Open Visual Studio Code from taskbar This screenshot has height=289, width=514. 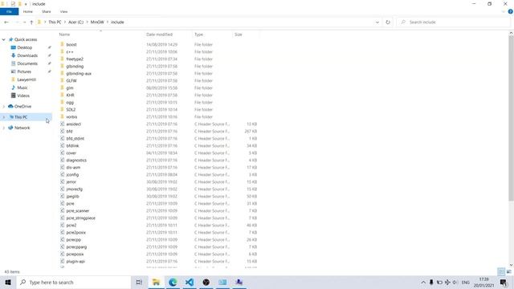pos(190,282)
